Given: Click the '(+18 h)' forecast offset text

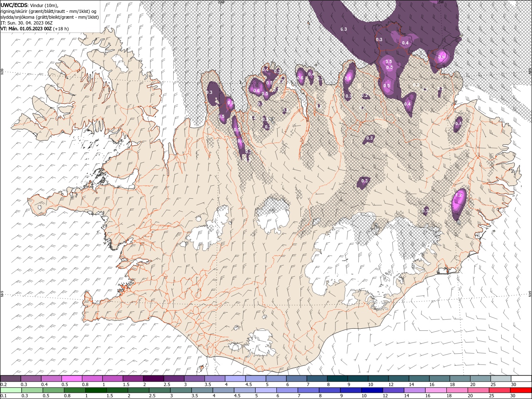Looking at the screenshot, I should coord(61,29).
